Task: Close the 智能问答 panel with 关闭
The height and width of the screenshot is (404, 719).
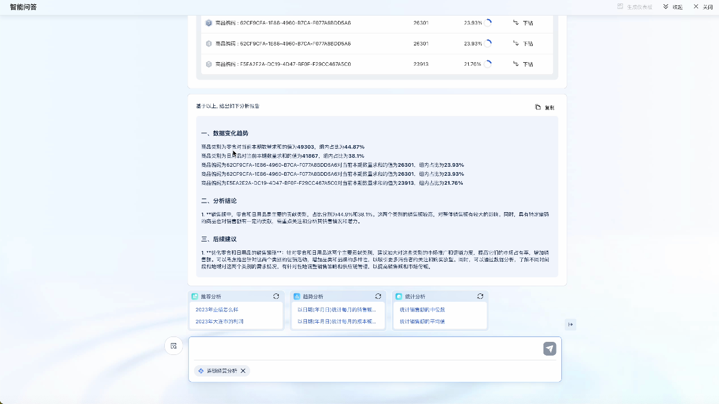Action: pyautogui.click(x=703, y=7)
